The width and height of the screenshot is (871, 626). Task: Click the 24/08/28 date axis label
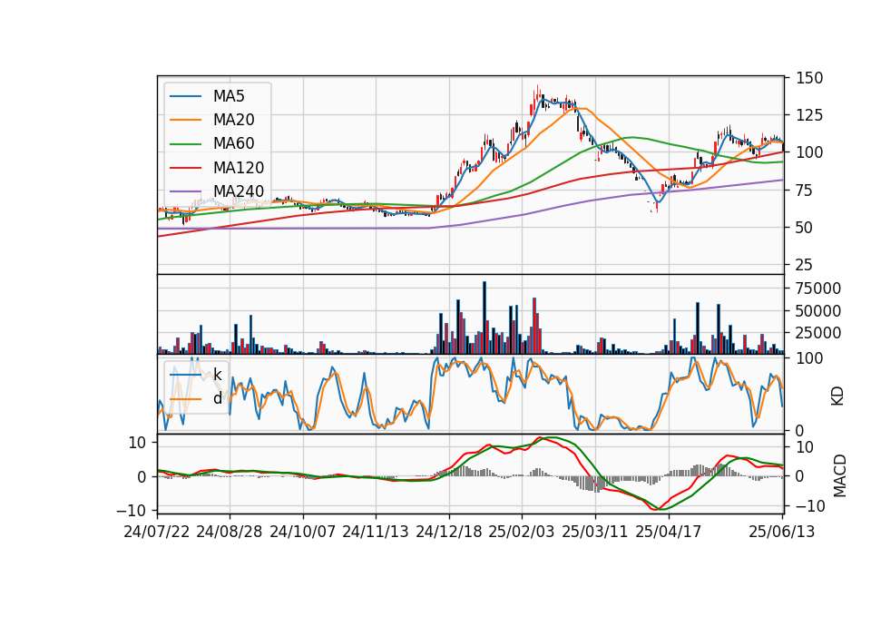tap(230, 532)
